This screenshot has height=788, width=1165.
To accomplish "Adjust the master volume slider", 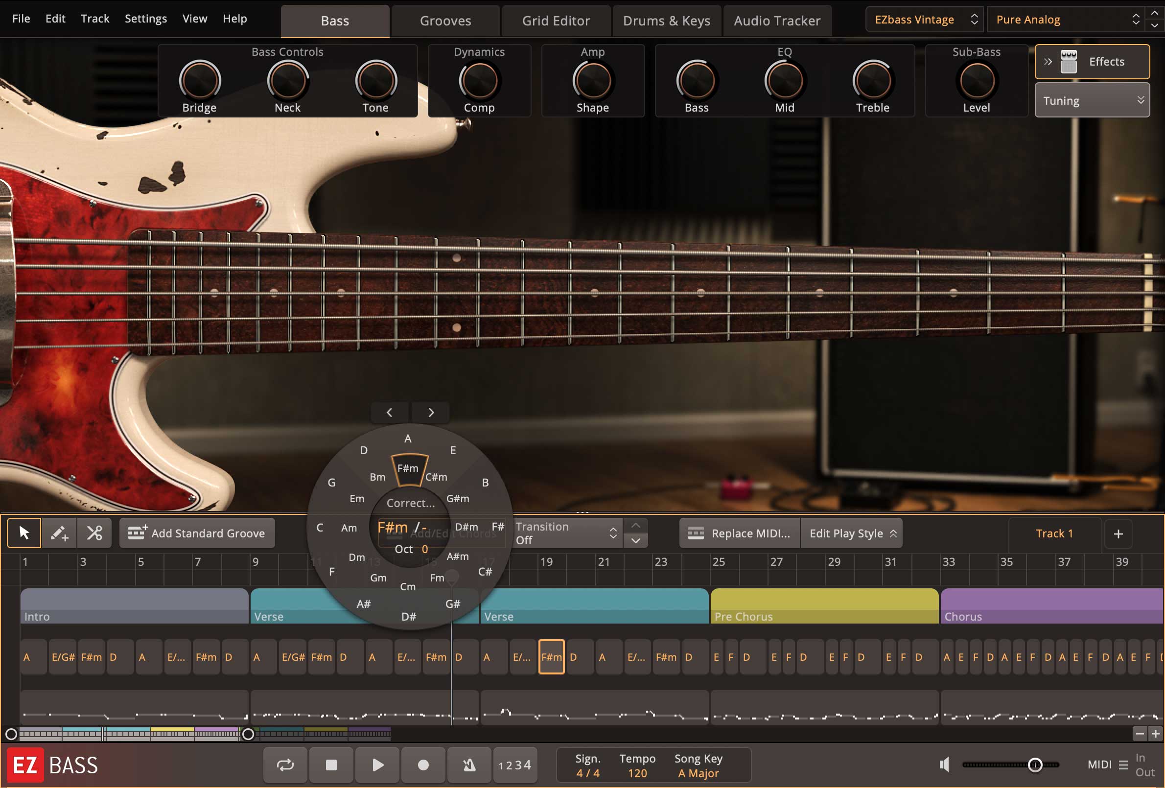I will pyautogui.click(x=1035, y=765).
